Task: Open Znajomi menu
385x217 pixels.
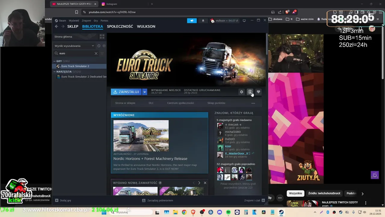Action: point(86,20)
